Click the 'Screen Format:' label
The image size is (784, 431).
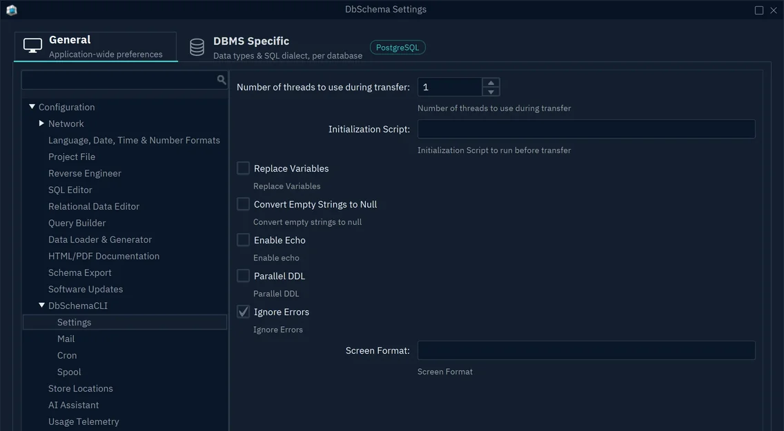[x=378, y=350]
